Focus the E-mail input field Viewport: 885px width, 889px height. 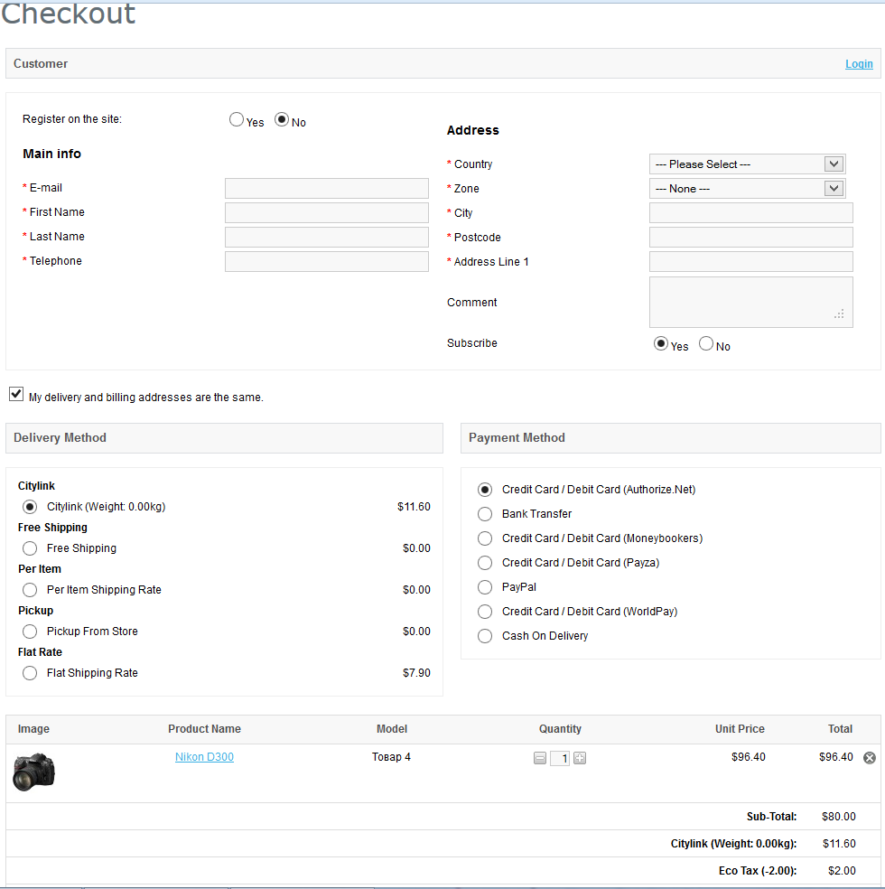point(327,188)
